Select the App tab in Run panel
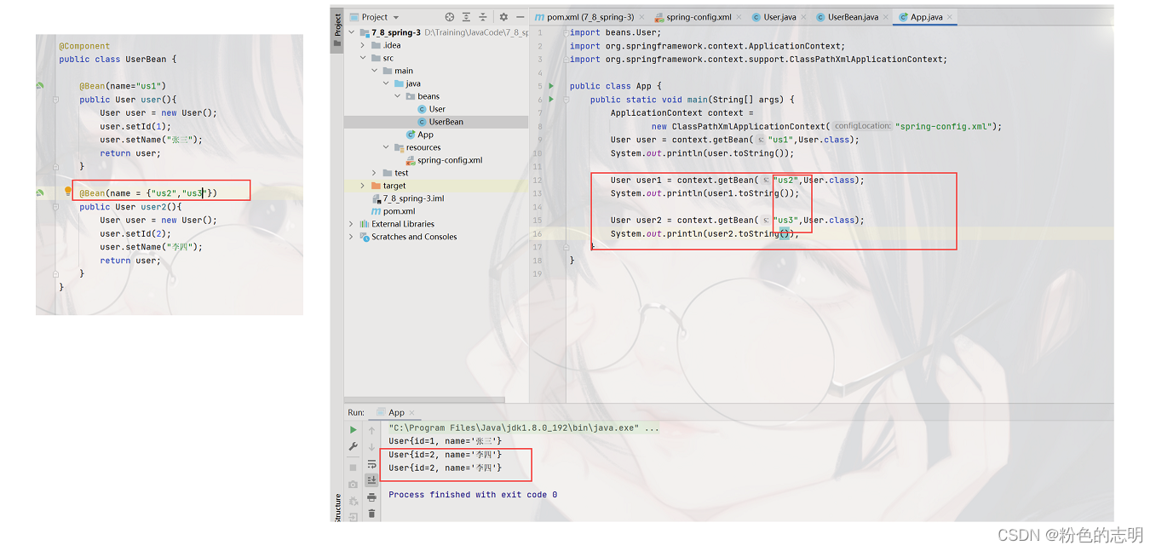 [x=396, y=413]
